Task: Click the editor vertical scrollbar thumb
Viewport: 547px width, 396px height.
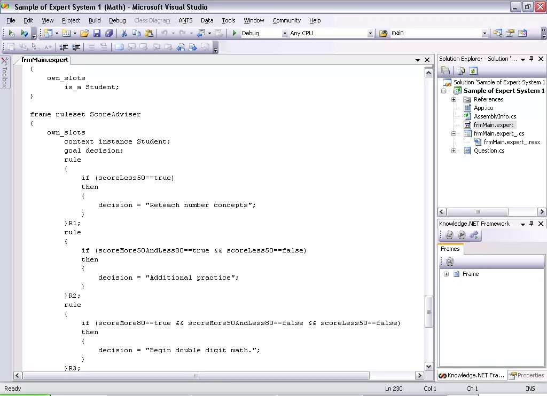Action: [x=429, y=312]
